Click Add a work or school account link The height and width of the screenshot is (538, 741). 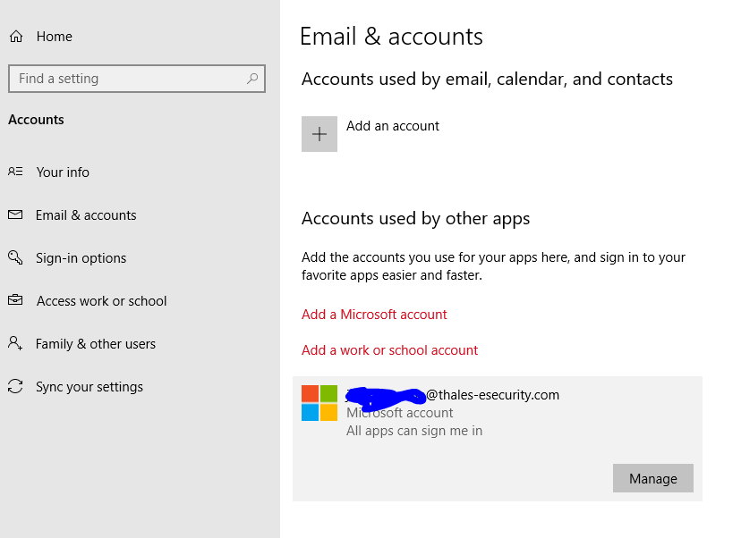(390, 350)
